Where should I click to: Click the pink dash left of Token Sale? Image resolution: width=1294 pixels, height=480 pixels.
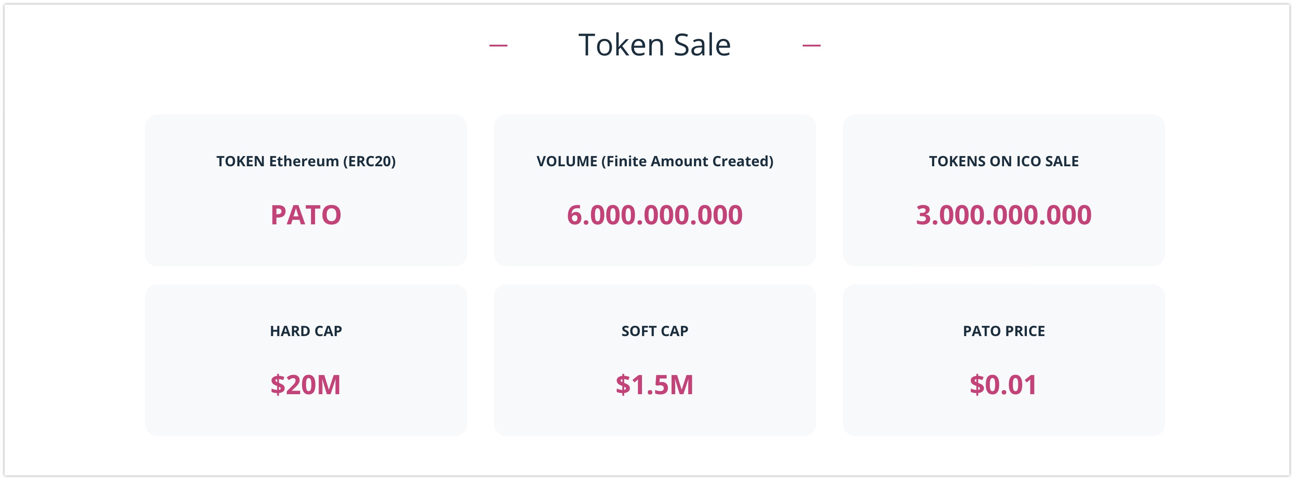(x=498, y=46)
